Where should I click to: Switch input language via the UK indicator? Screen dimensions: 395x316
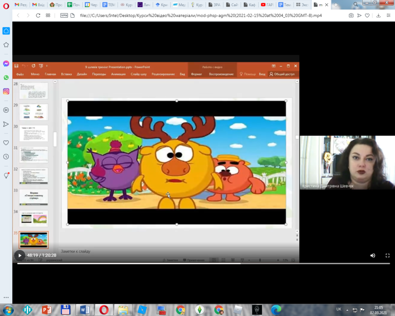pyautogui.click(x=339, y=309)
